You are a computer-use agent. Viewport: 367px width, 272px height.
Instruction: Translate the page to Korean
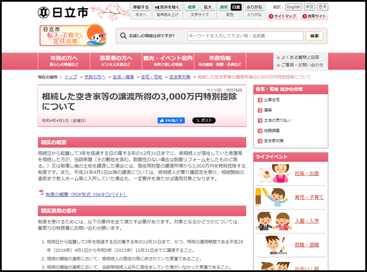[322, 7]
